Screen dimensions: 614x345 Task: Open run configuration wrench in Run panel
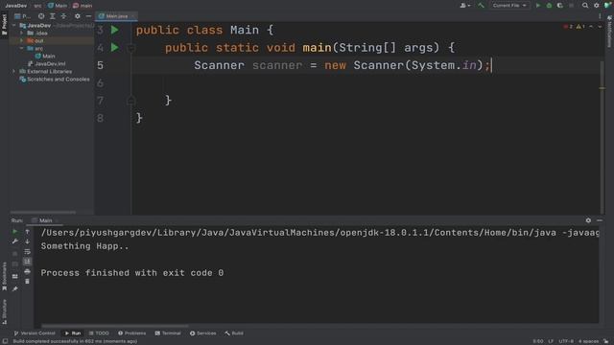click(x=15, y=241)
